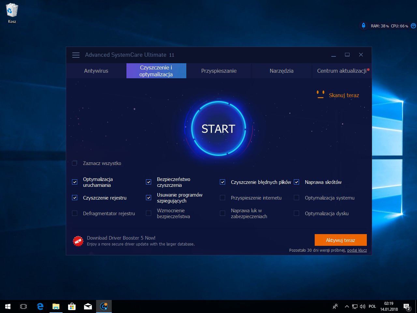Open the People icon in the system tray
Screen dimensions: 417x313
(335, 306)
